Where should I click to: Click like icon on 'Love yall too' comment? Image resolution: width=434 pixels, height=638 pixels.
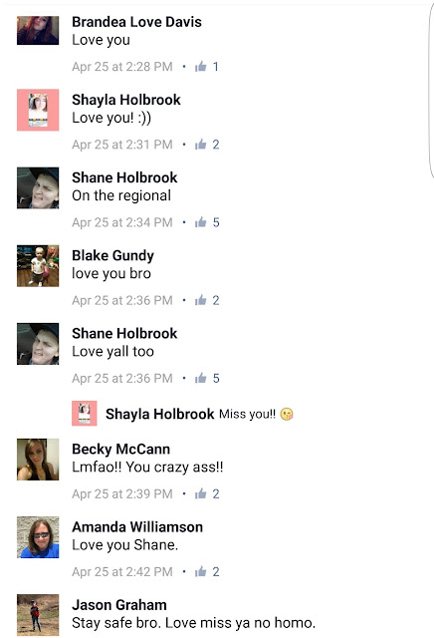coord(200,378)
